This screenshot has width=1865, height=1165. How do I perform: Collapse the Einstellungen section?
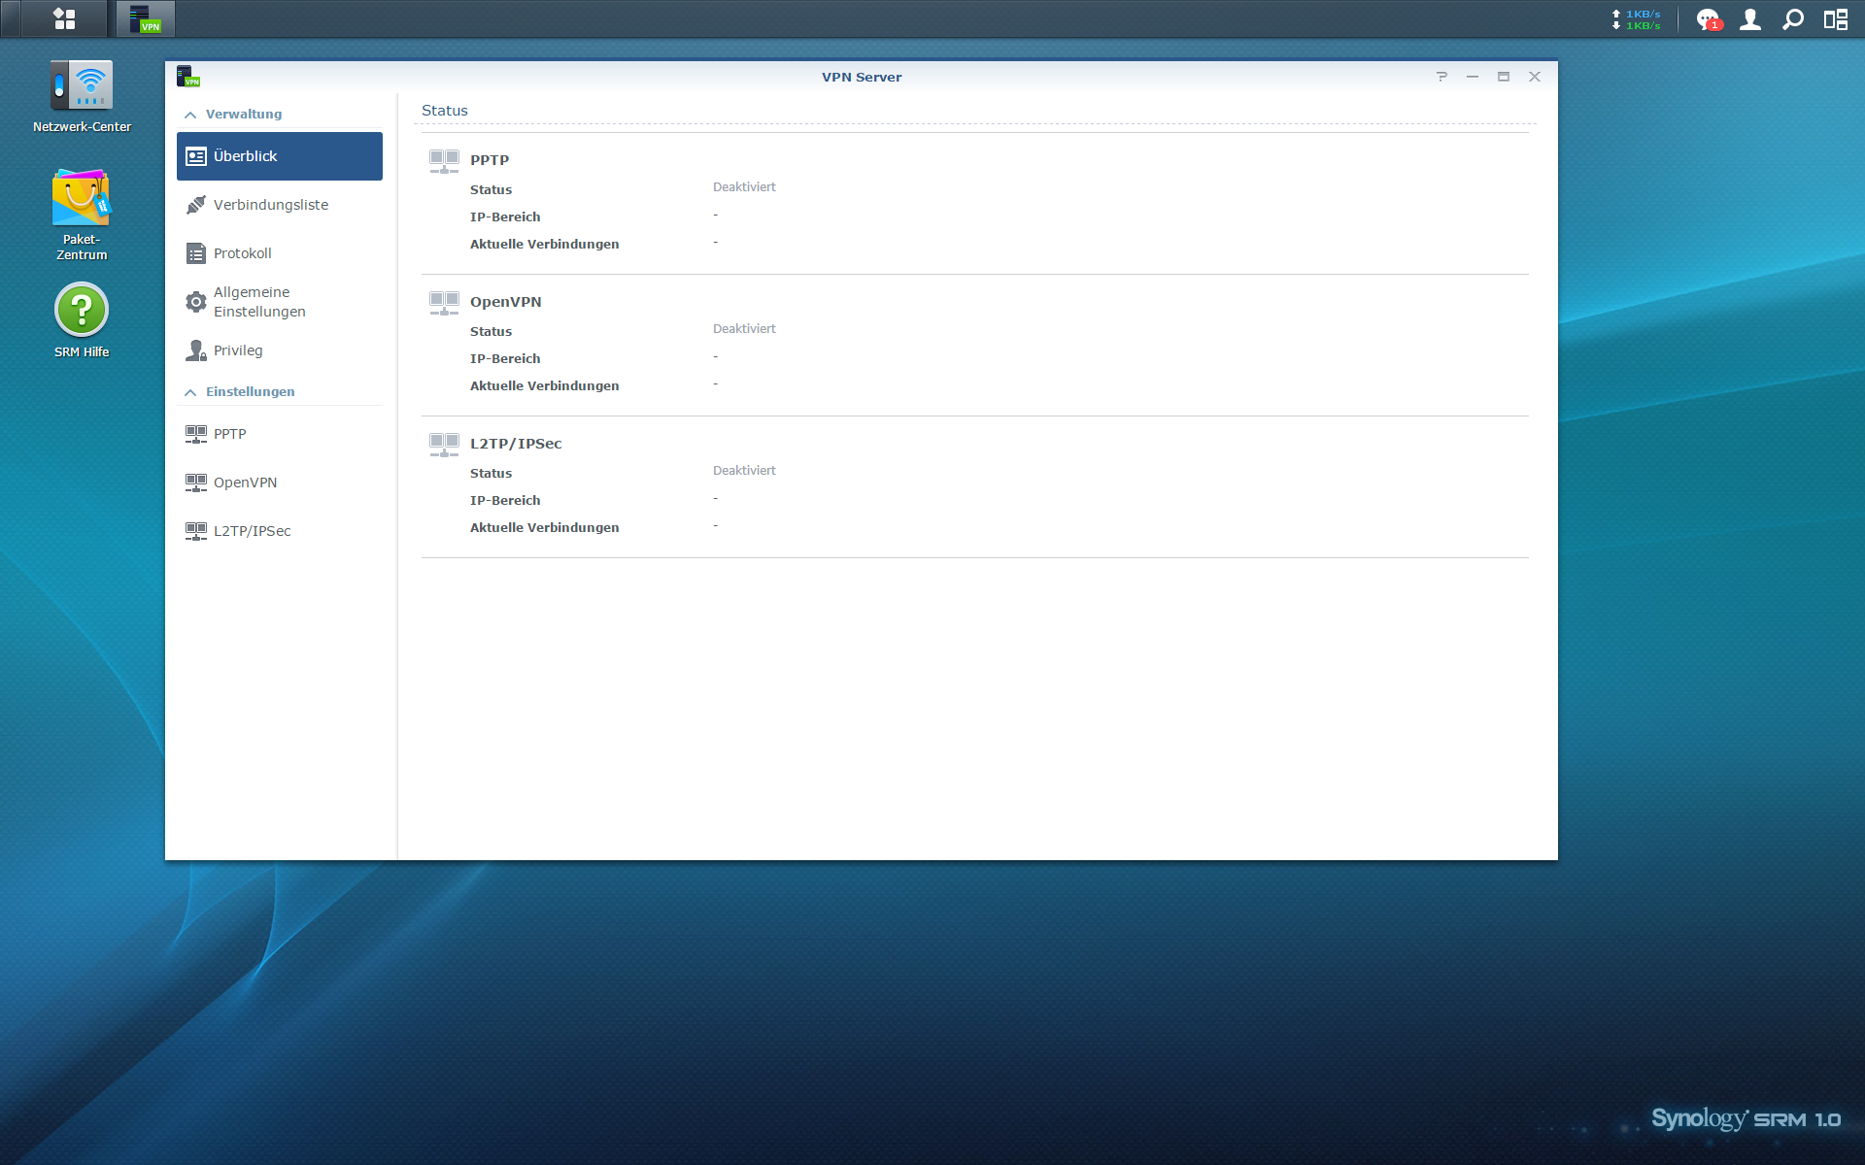pyautogui.click(x=191, y=392)
